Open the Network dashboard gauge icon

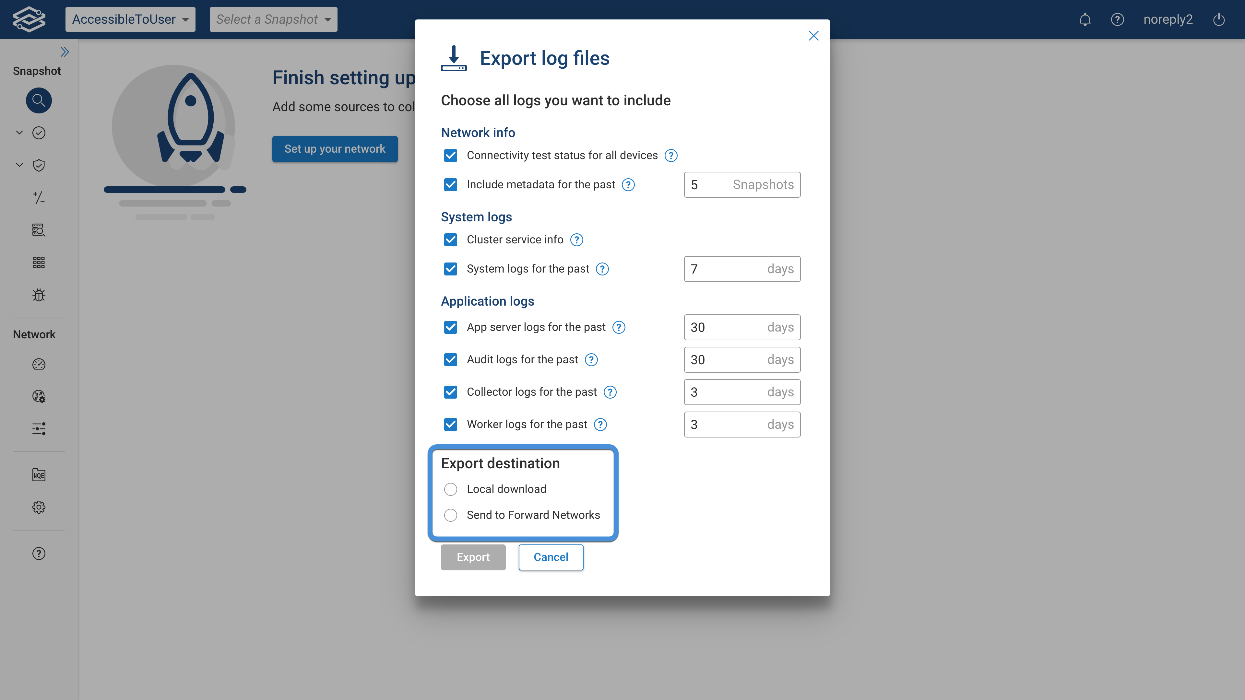(x=39, y=364)
